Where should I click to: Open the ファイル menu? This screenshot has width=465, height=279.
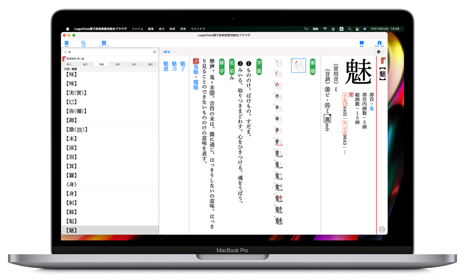click(137, 29)
